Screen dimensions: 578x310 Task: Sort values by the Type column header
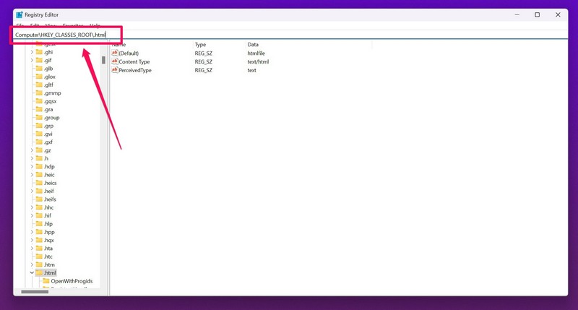point(200,45)
